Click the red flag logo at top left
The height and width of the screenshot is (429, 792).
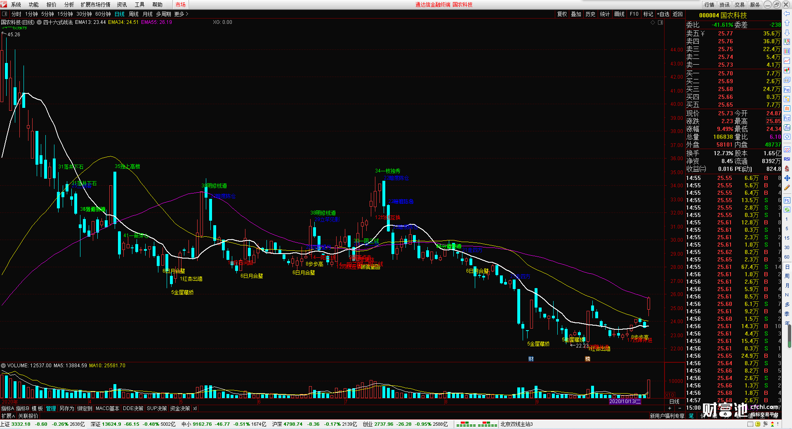[4, 5]
